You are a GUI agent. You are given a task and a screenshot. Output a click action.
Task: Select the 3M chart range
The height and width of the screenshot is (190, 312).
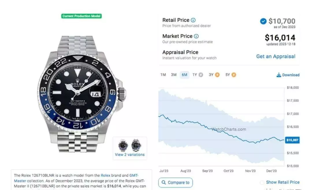coord(174,75)
